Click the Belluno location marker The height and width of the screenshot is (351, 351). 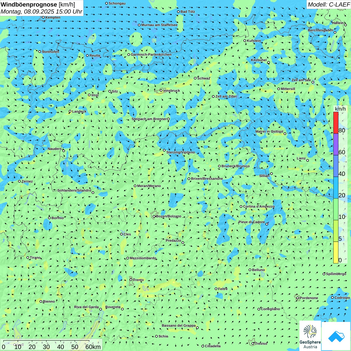click(x=250, y=270)
